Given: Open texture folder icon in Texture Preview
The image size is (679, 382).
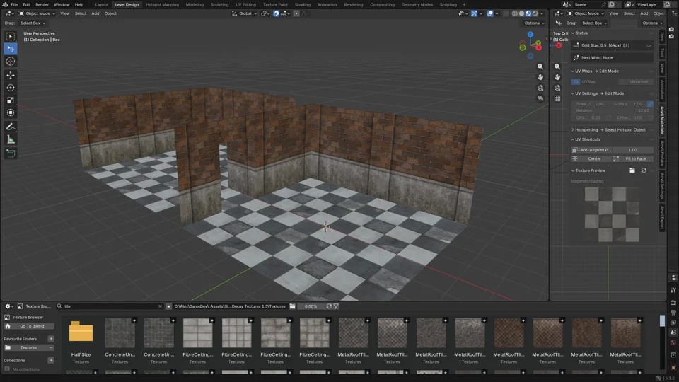Looking at the screenshot, I should 632,170.
